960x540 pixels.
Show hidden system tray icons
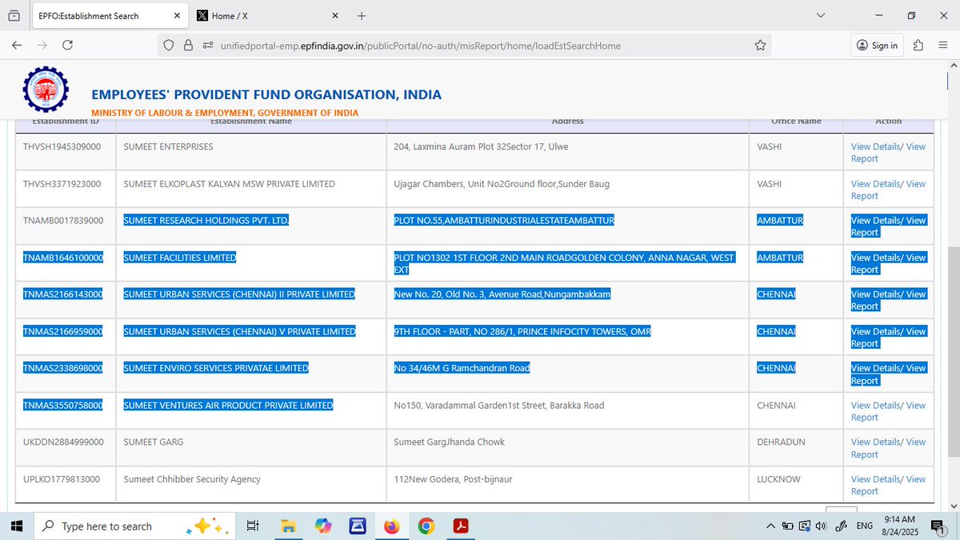point(770,526)
